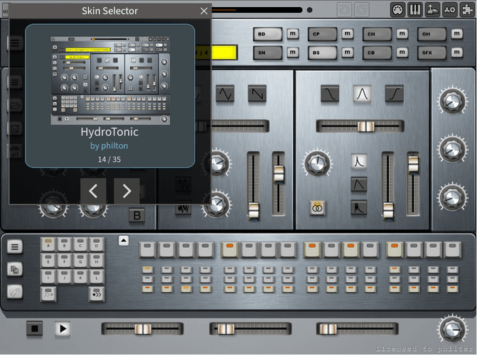This screenshot has height=355, width=477.
Task: Select the band-pass filter shape icon
Action: click(x=362, y=94)
